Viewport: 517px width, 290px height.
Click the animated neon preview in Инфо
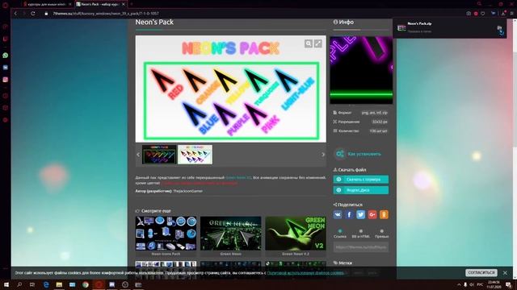tap(361, 70)
